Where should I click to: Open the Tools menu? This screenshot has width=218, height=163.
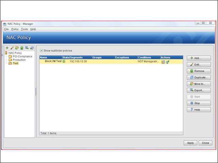[x=24, y=29]
